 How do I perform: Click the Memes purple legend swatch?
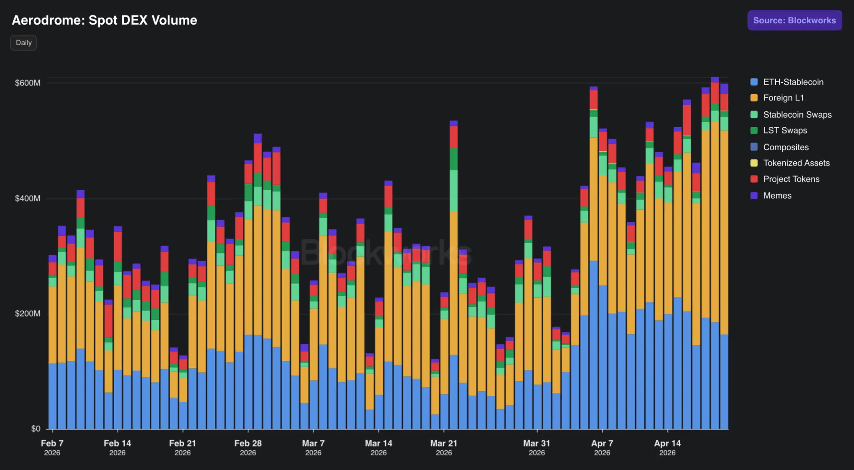(x=754, y=196)
